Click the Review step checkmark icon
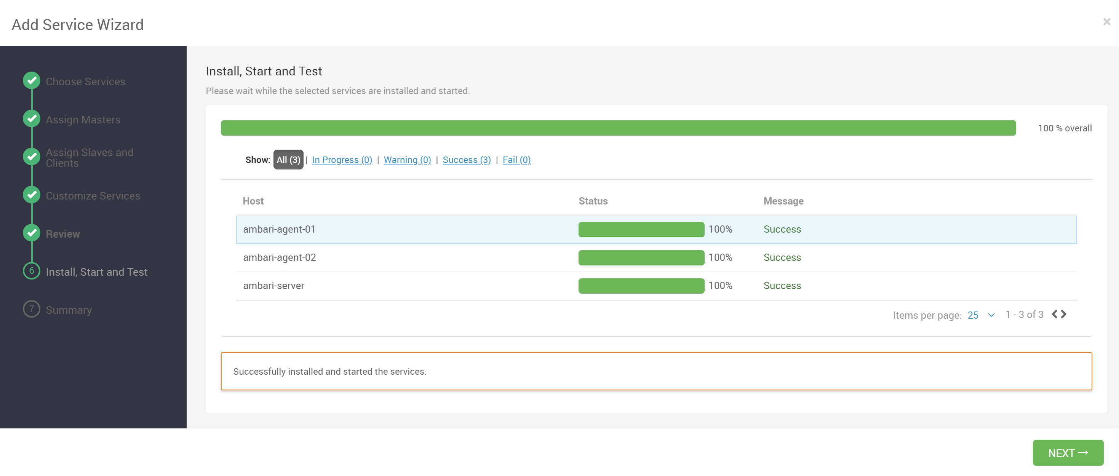The height and width of the screenshot is (476, 1119). [32, 233]
